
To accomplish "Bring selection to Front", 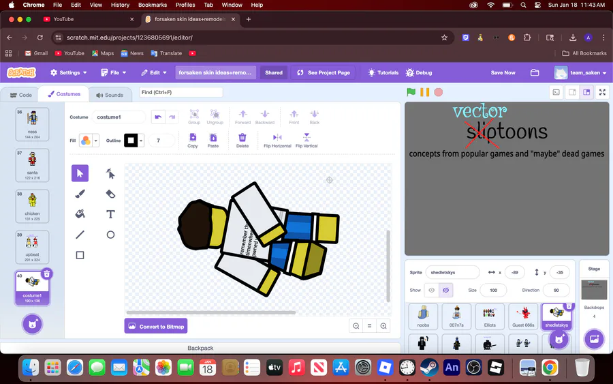I will coord(294,117).
